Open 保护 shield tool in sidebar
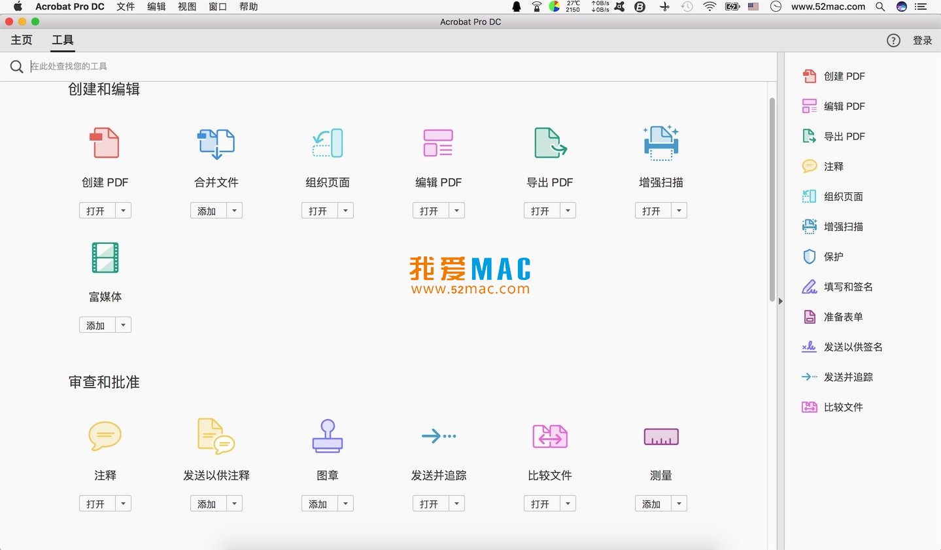This screenshot has height=550, width=941. click(x=823, y=256)
